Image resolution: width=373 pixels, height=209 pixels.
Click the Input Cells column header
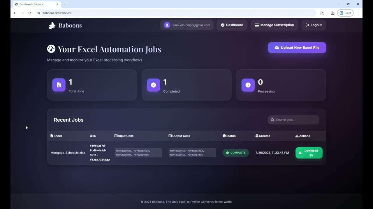pyautogui.click(x=124, y=136)
